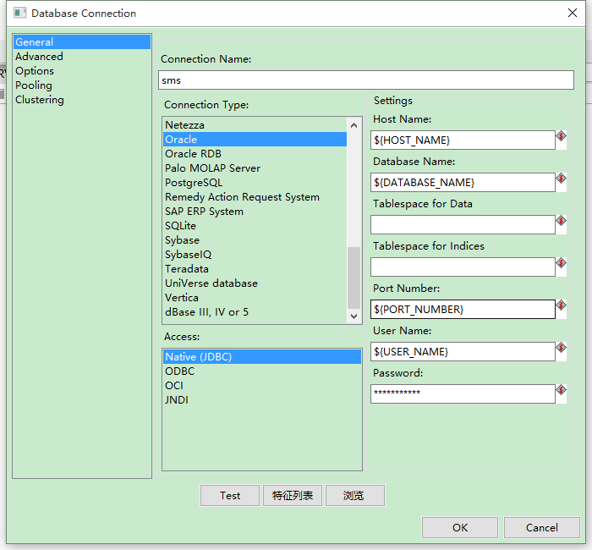Click the Connection Name input field
The width and height of the screenshot is (592, 550).
coord(366,80)
